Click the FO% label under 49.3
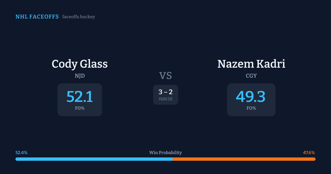 point(251,108)
